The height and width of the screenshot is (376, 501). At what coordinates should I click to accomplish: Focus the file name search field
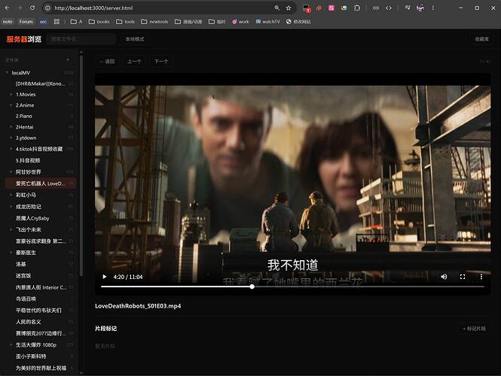click(81, 39)
